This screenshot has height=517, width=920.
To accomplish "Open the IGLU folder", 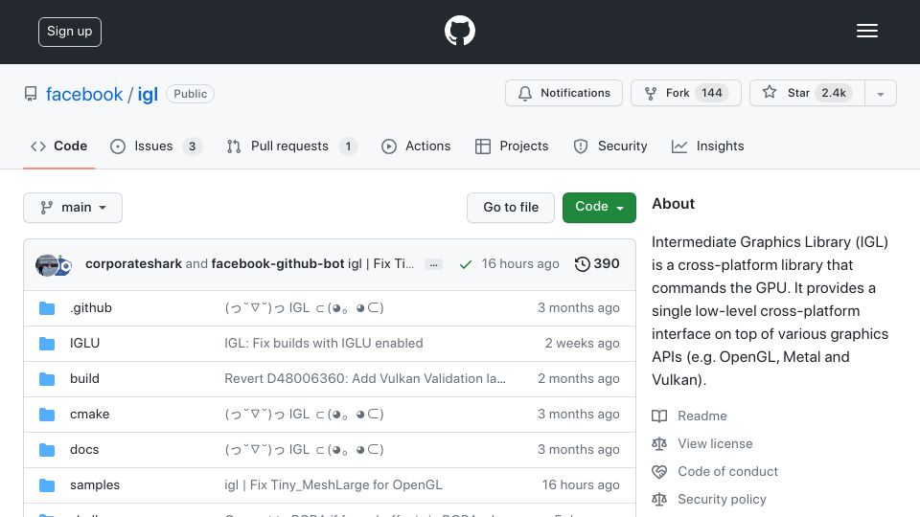I will (84, 343).
